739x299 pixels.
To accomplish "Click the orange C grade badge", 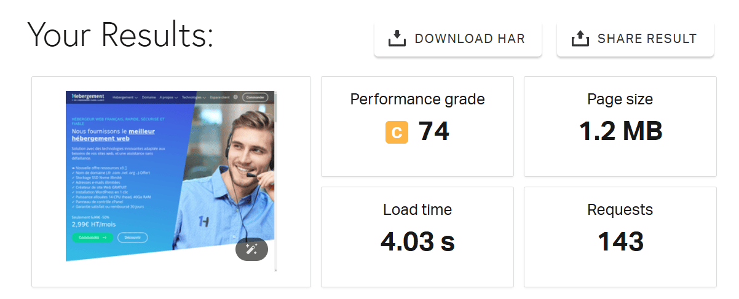I will pyautogui.click(x=397, y=133).
